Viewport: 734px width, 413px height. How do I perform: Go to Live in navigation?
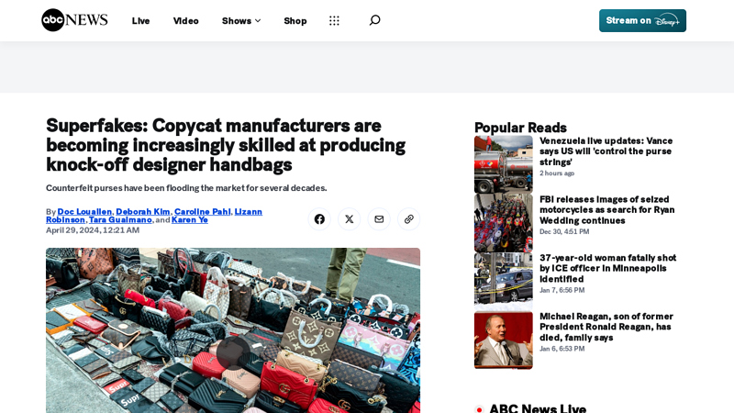(140, 20)
